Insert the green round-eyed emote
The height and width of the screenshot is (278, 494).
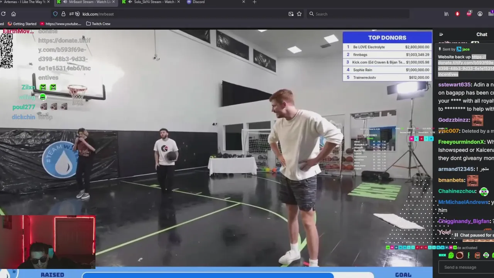click(486, 255)
